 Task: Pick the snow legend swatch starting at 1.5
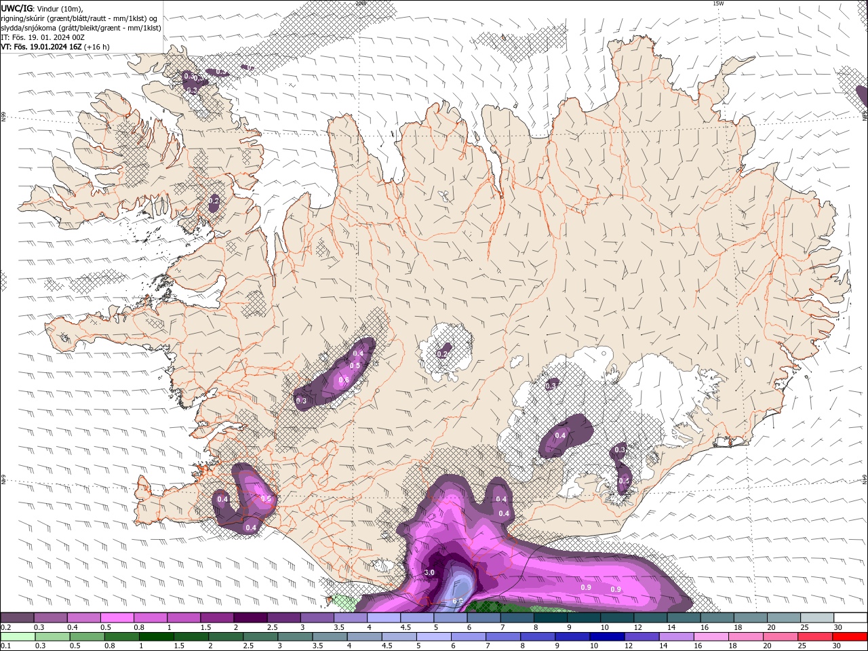point(217,618)
